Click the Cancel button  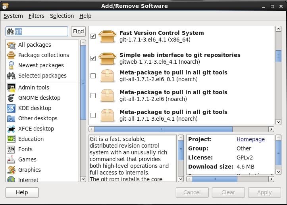click(x=192, y=192)
